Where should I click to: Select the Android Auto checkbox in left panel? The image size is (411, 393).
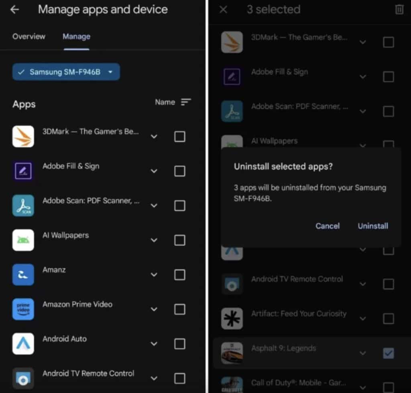[180, 344]
